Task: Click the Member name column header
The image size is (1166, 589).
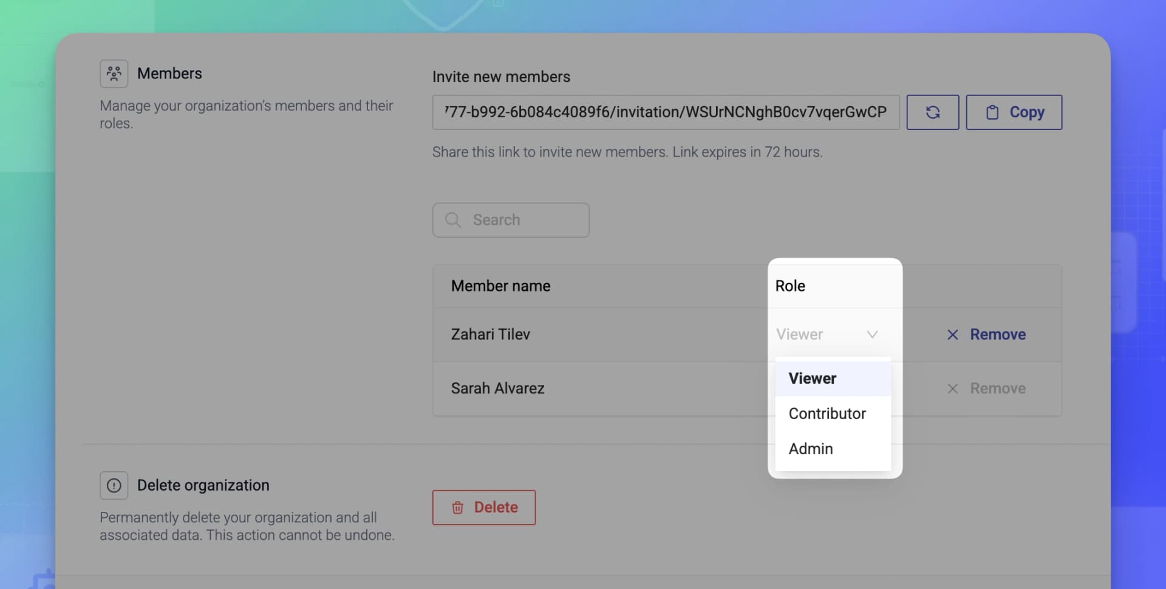Action: (501, 285)
